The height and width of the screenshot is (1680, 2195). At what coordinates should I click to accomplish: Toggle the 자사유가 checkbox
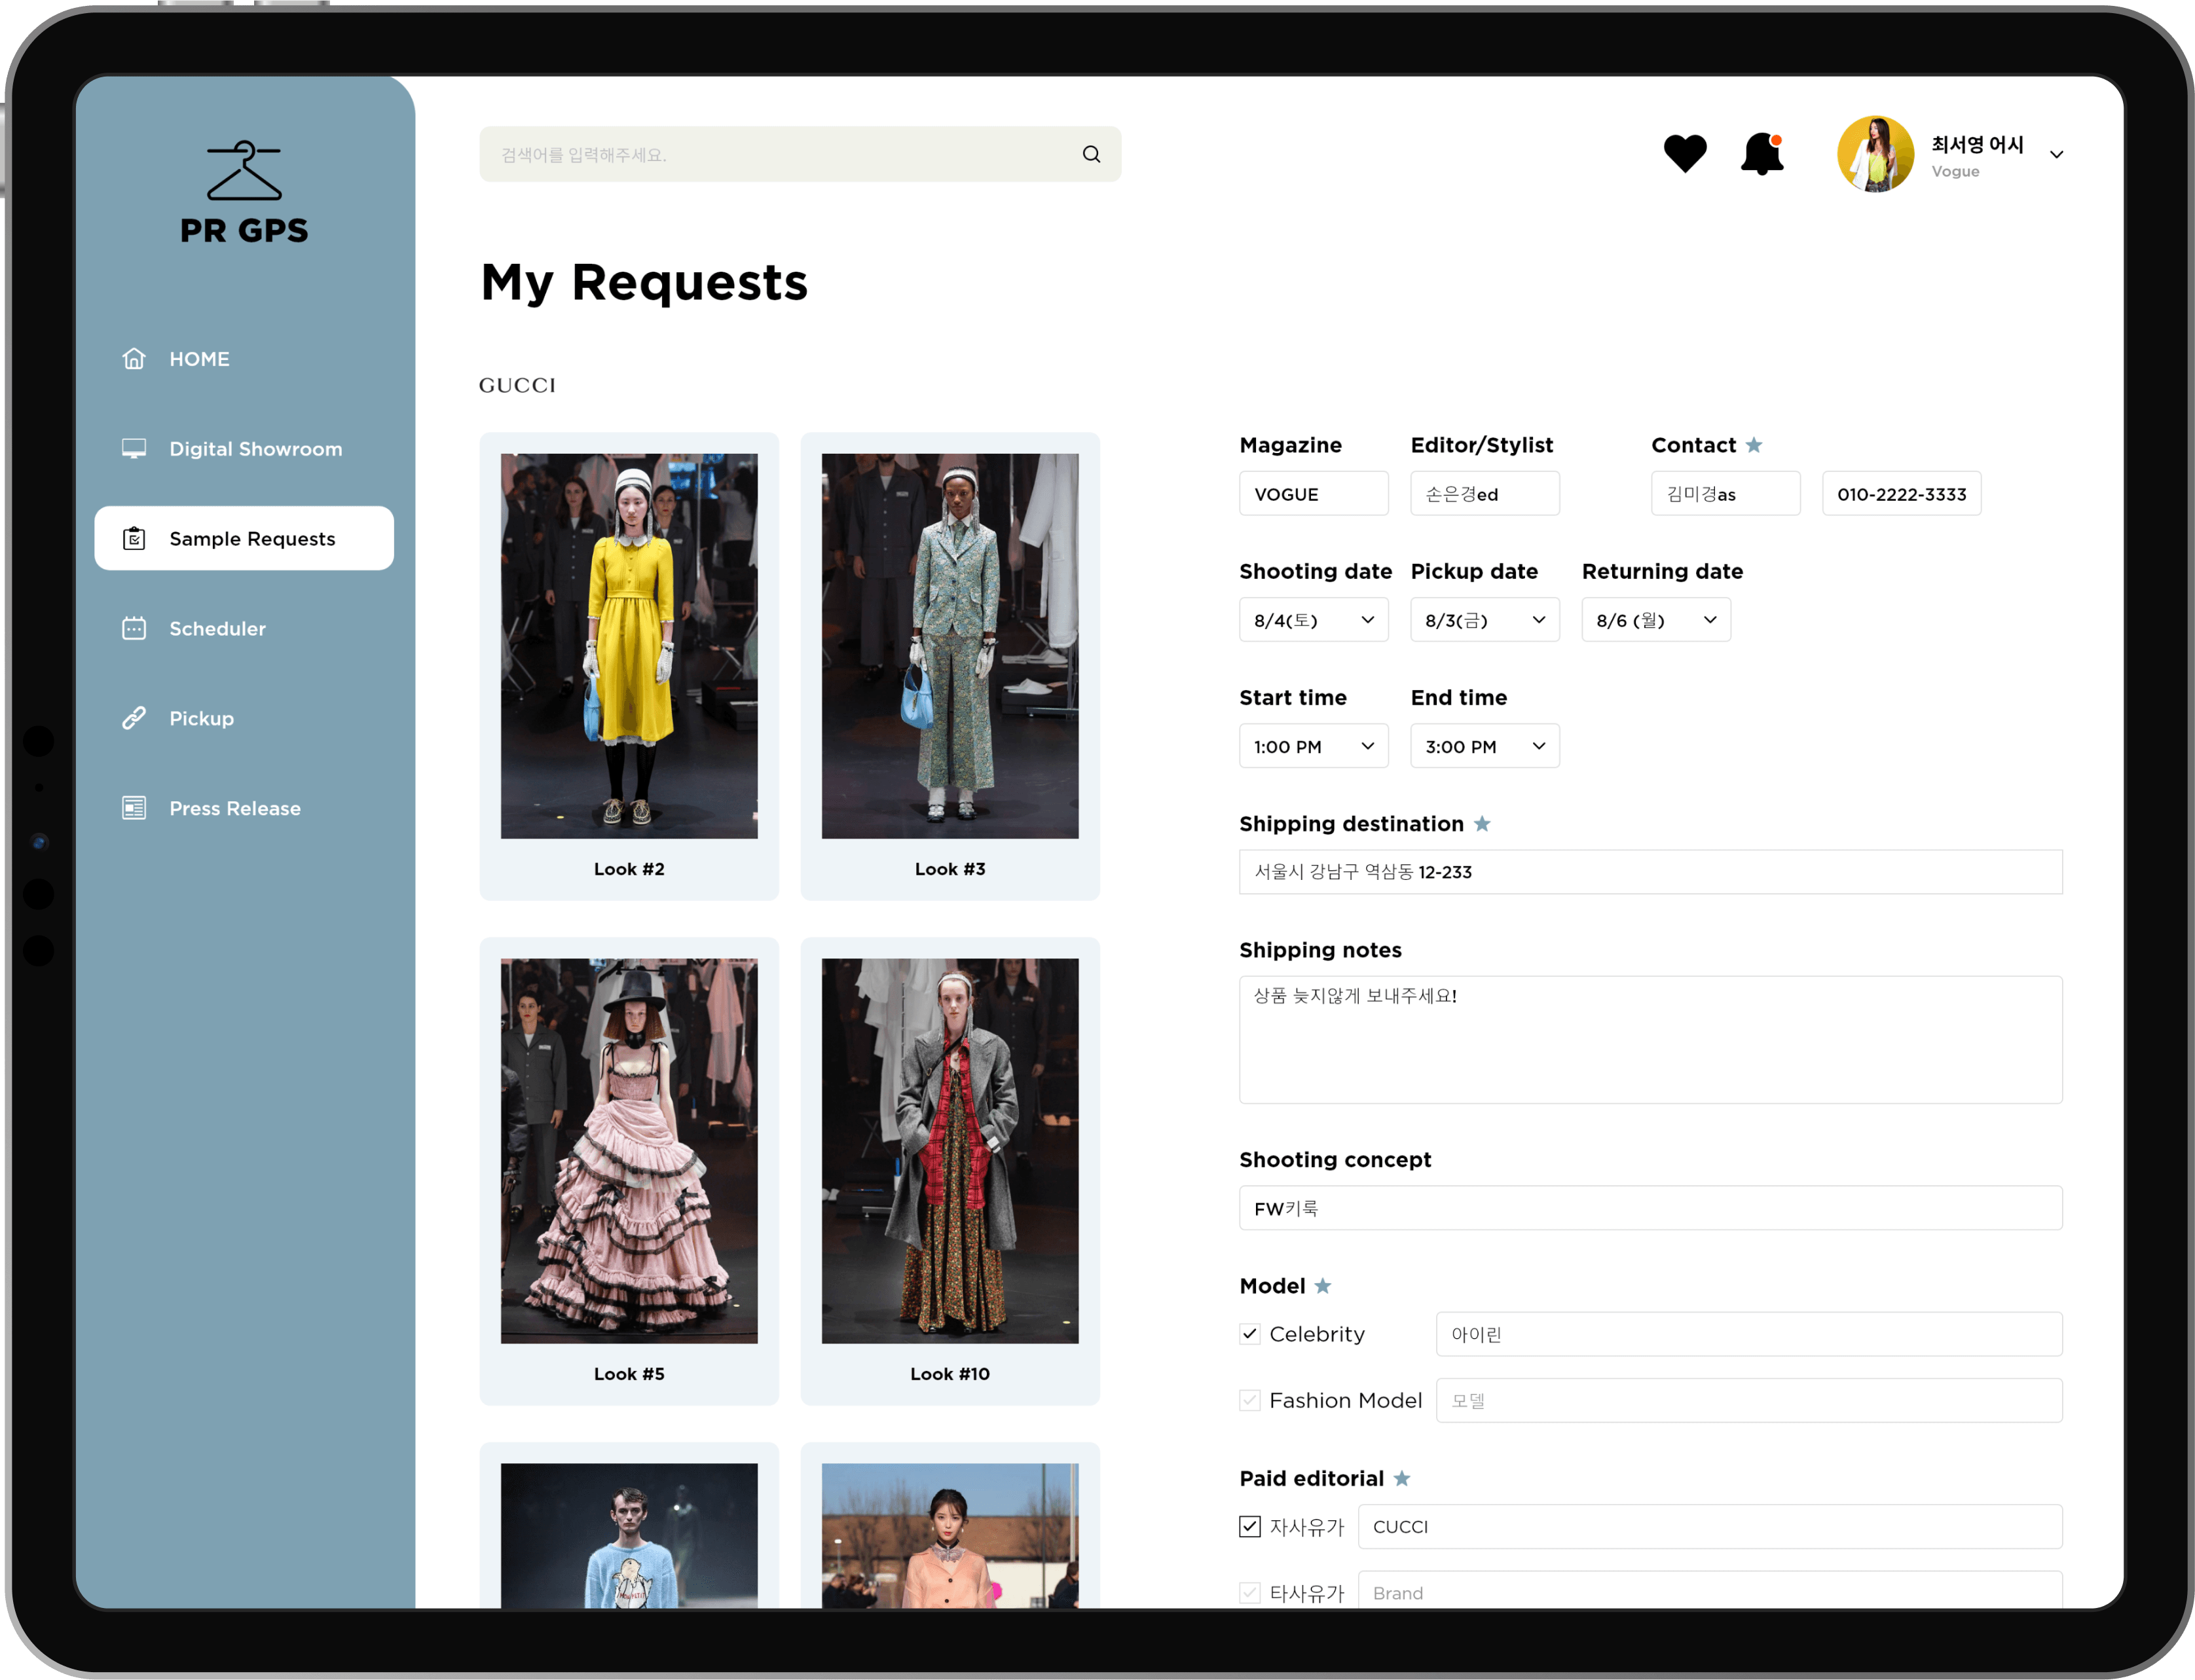click(x=1249, y=1526)
